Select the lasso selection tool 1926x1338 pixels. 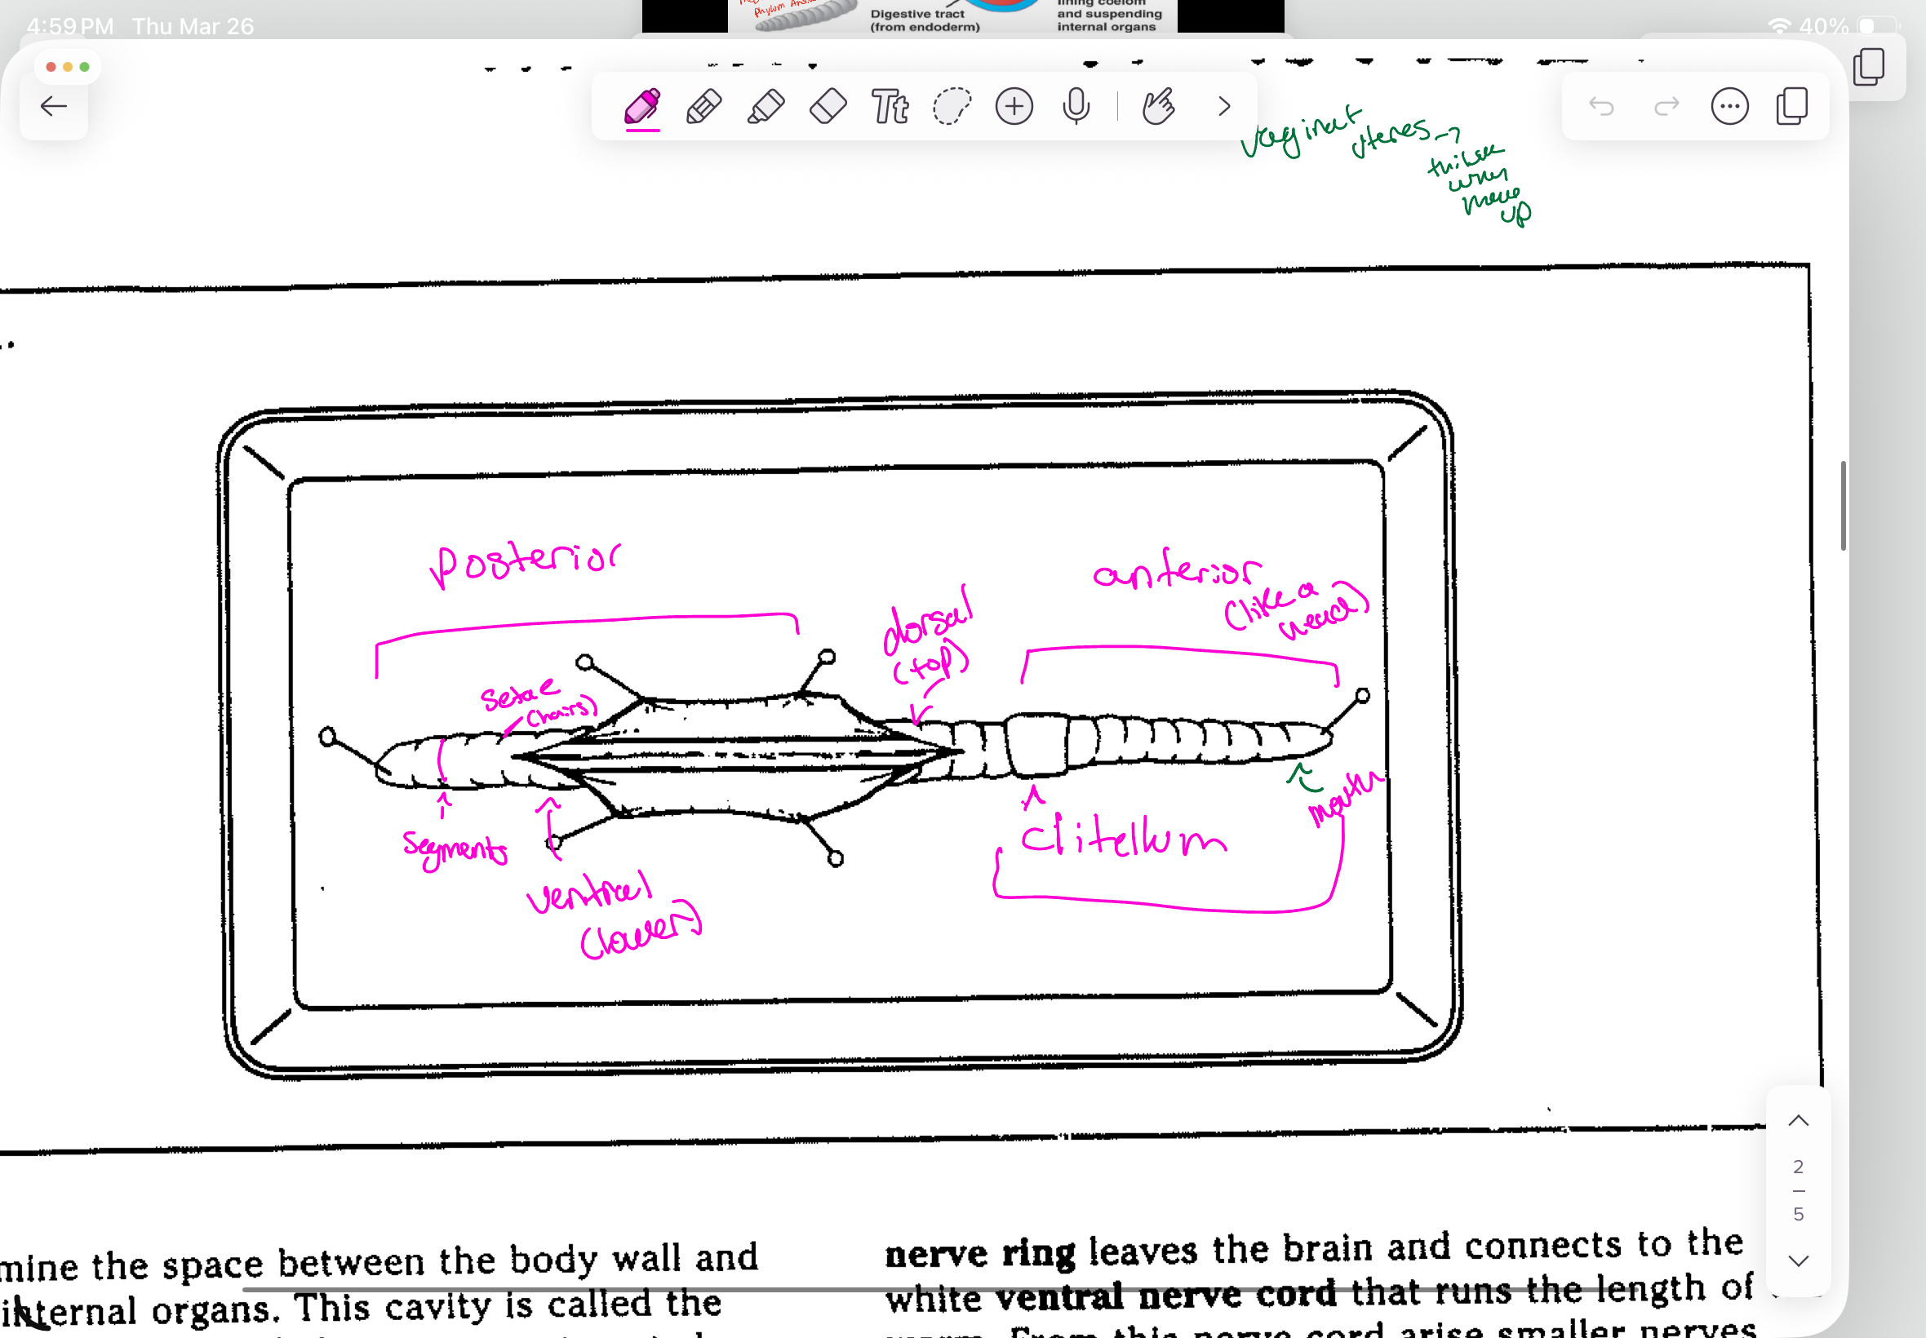(x=952, y=107)
